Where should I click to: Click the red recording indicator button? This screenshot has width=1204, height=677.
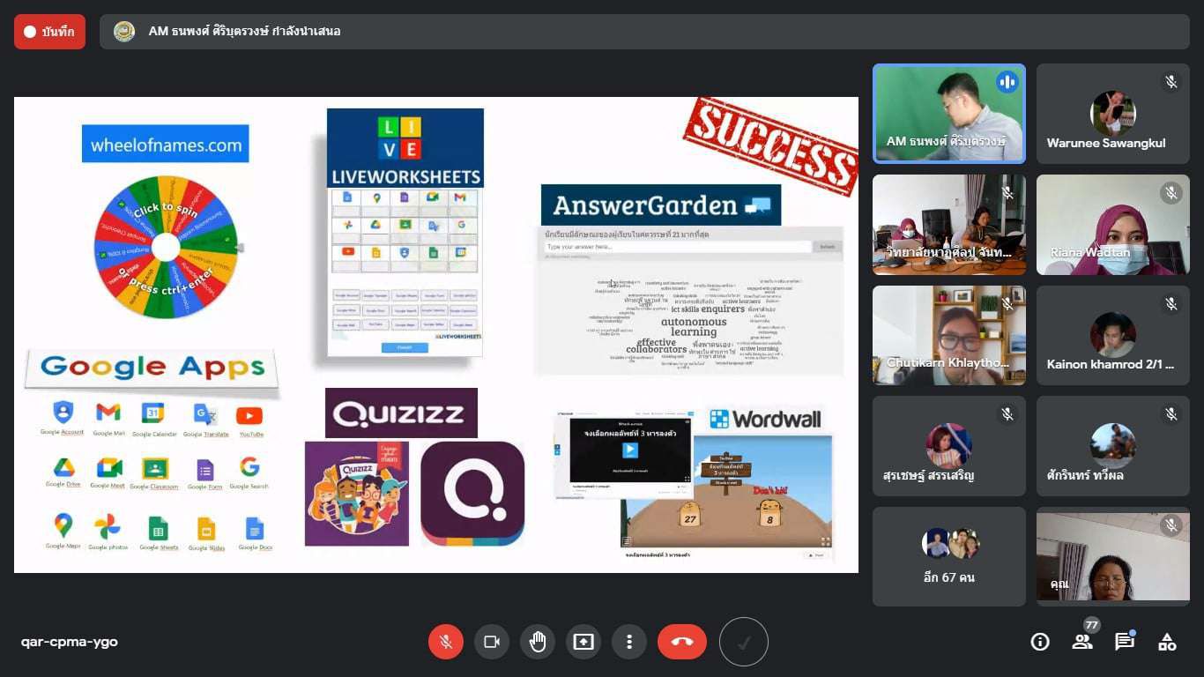50,32
